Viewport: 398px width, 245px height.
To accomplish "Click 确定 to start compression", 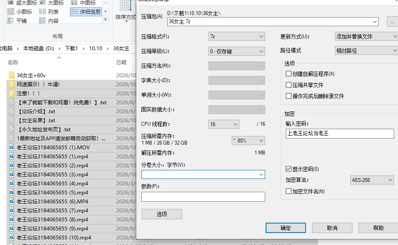I will 285,228.
